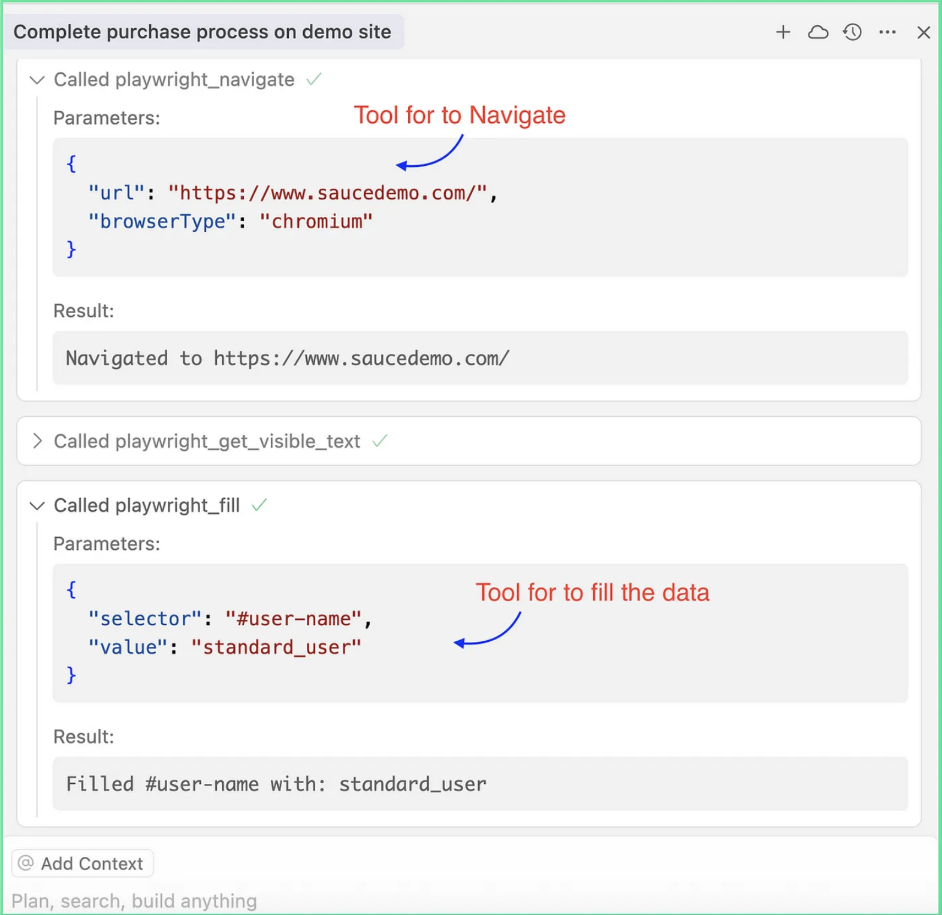
Task: Click the "browserType" parameter key
Action: (x=162, y=222)
